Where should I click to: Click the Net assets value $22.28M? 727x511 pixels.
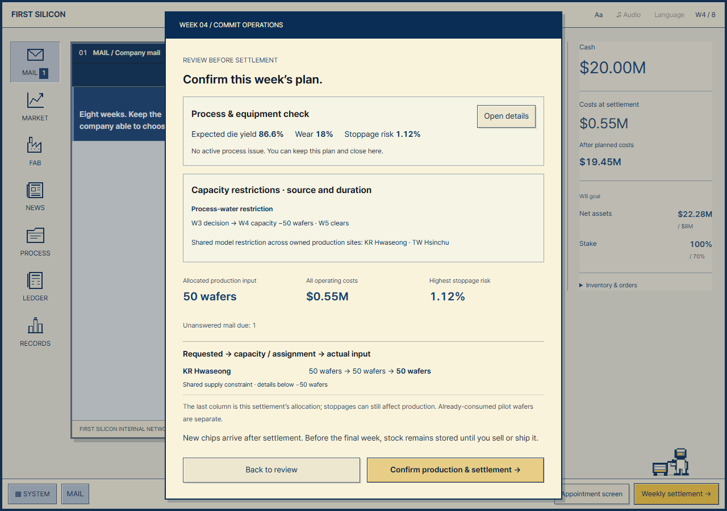(695, 214)
